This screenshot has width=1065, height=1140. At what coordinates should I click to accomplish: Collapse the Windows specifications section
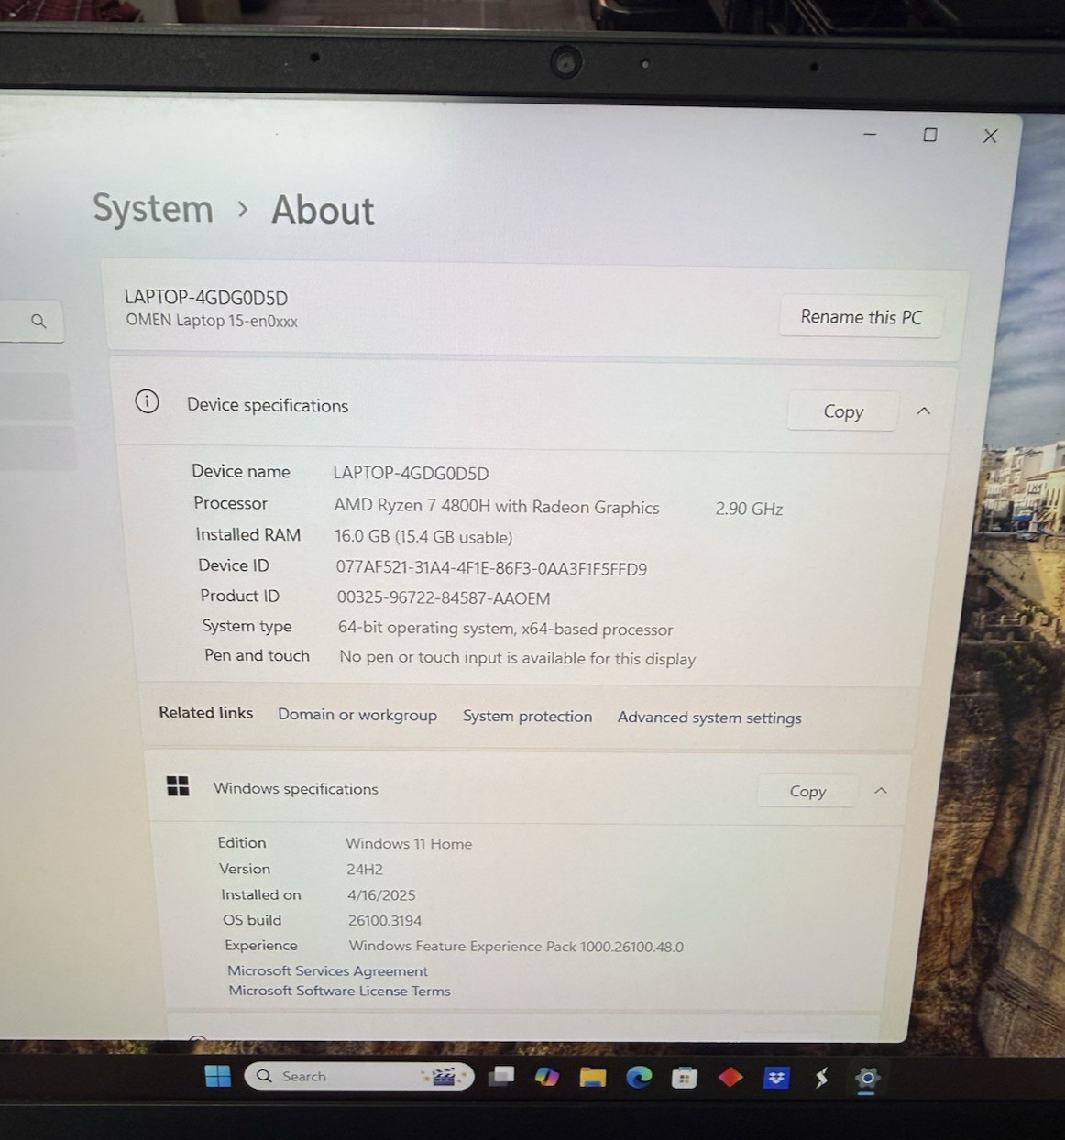(881, 790)
